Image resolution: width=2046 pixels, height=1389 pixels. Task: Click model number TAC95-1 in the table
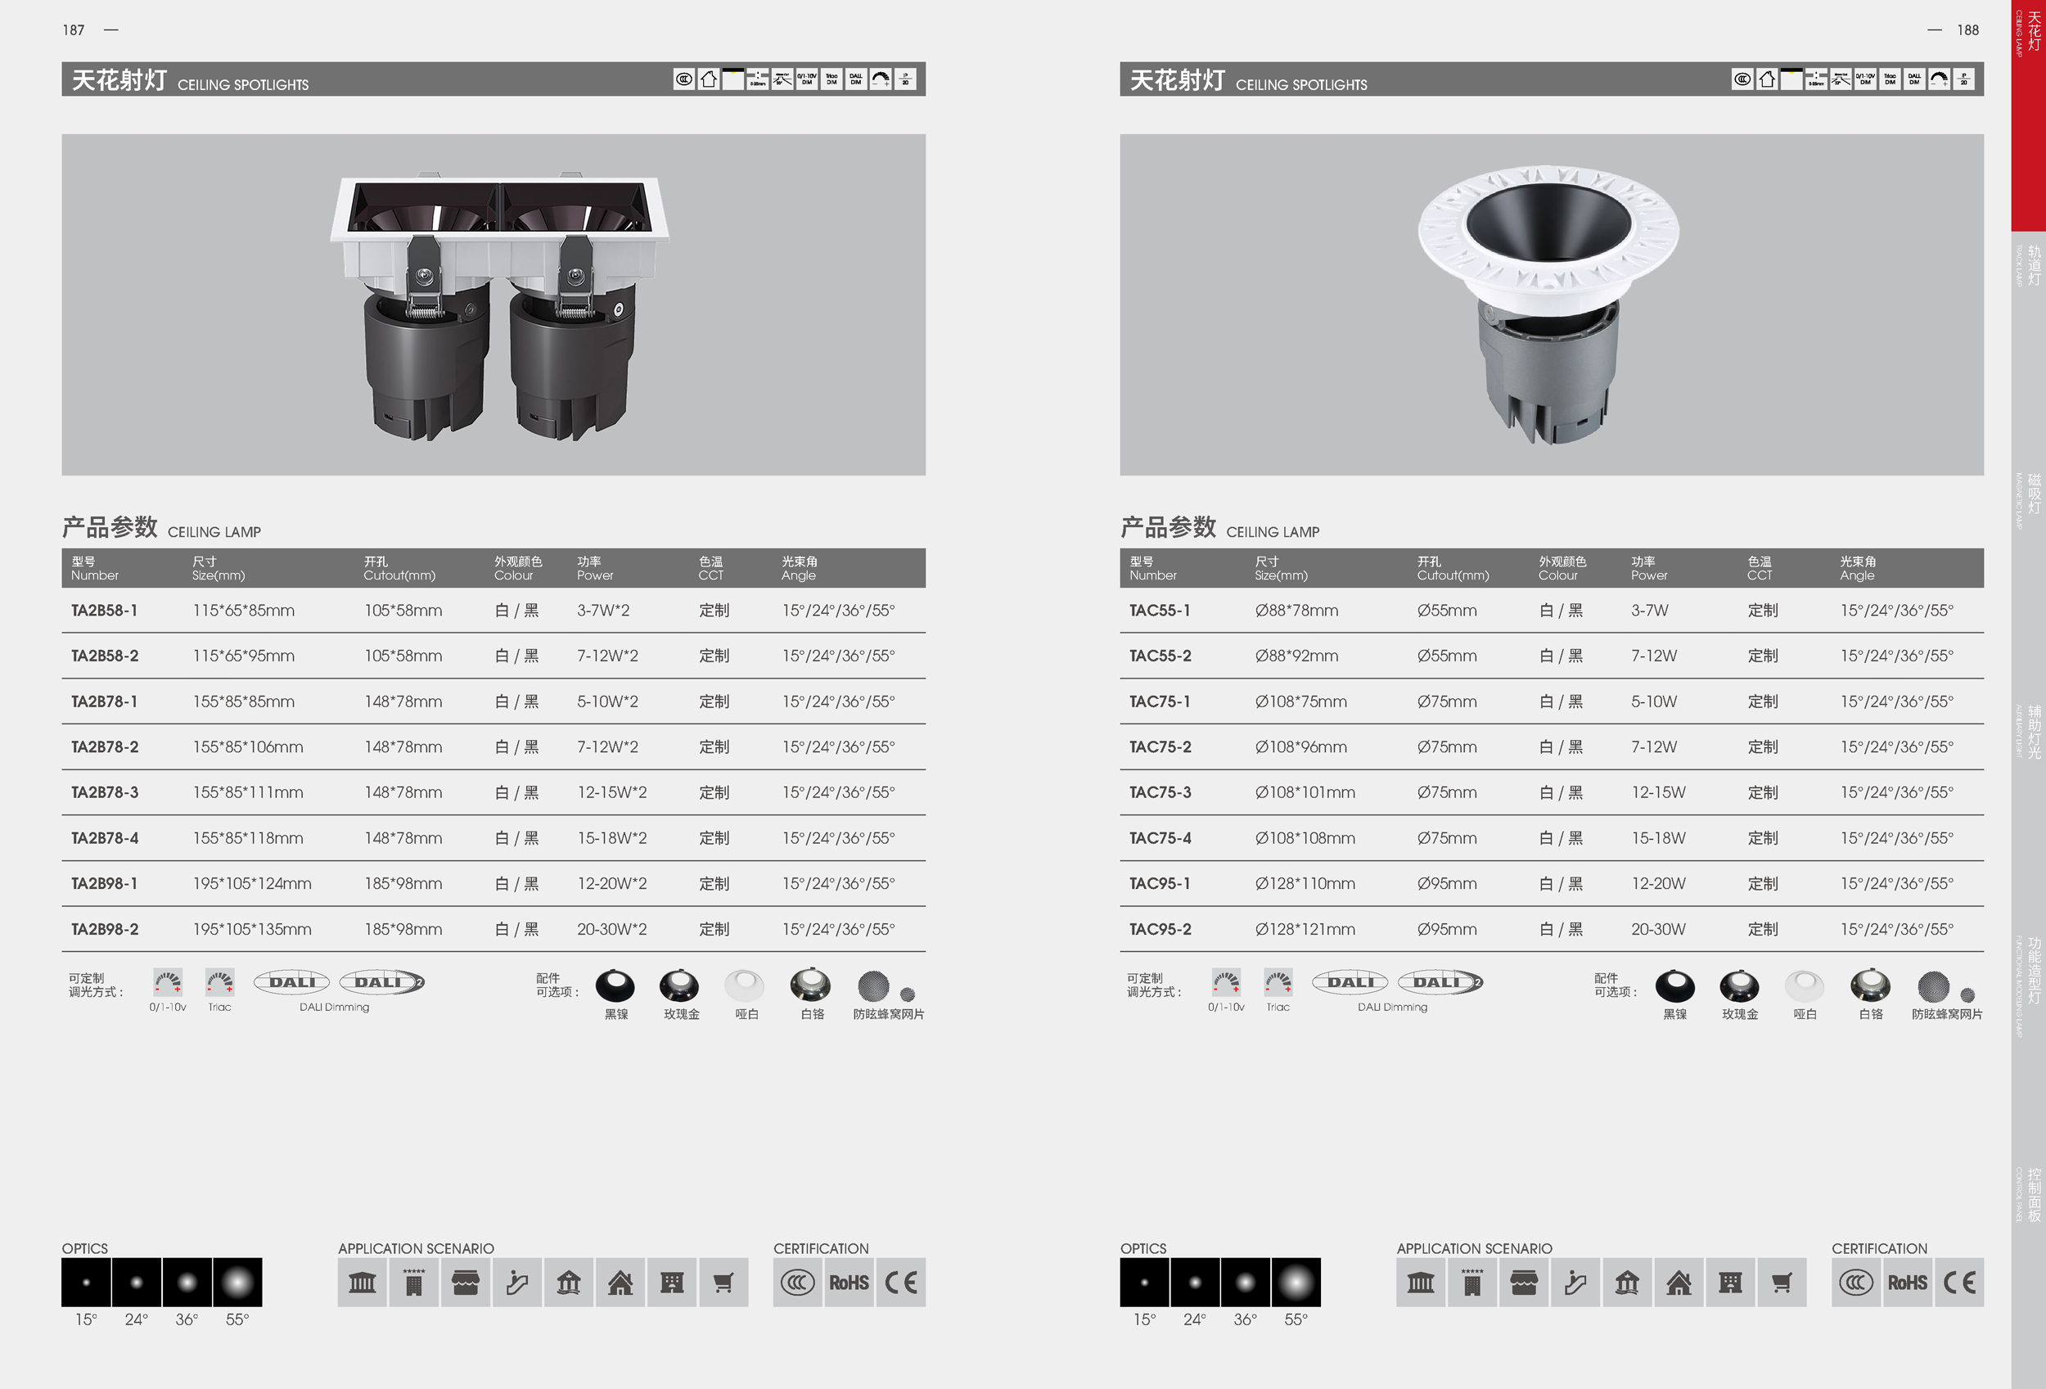(1160, 884)
